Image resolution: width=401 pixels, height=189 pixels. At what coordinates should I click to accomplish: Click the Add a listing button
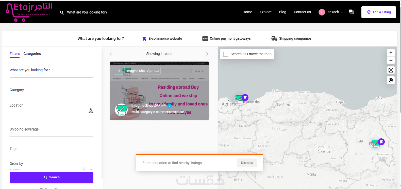click(379, 12)
